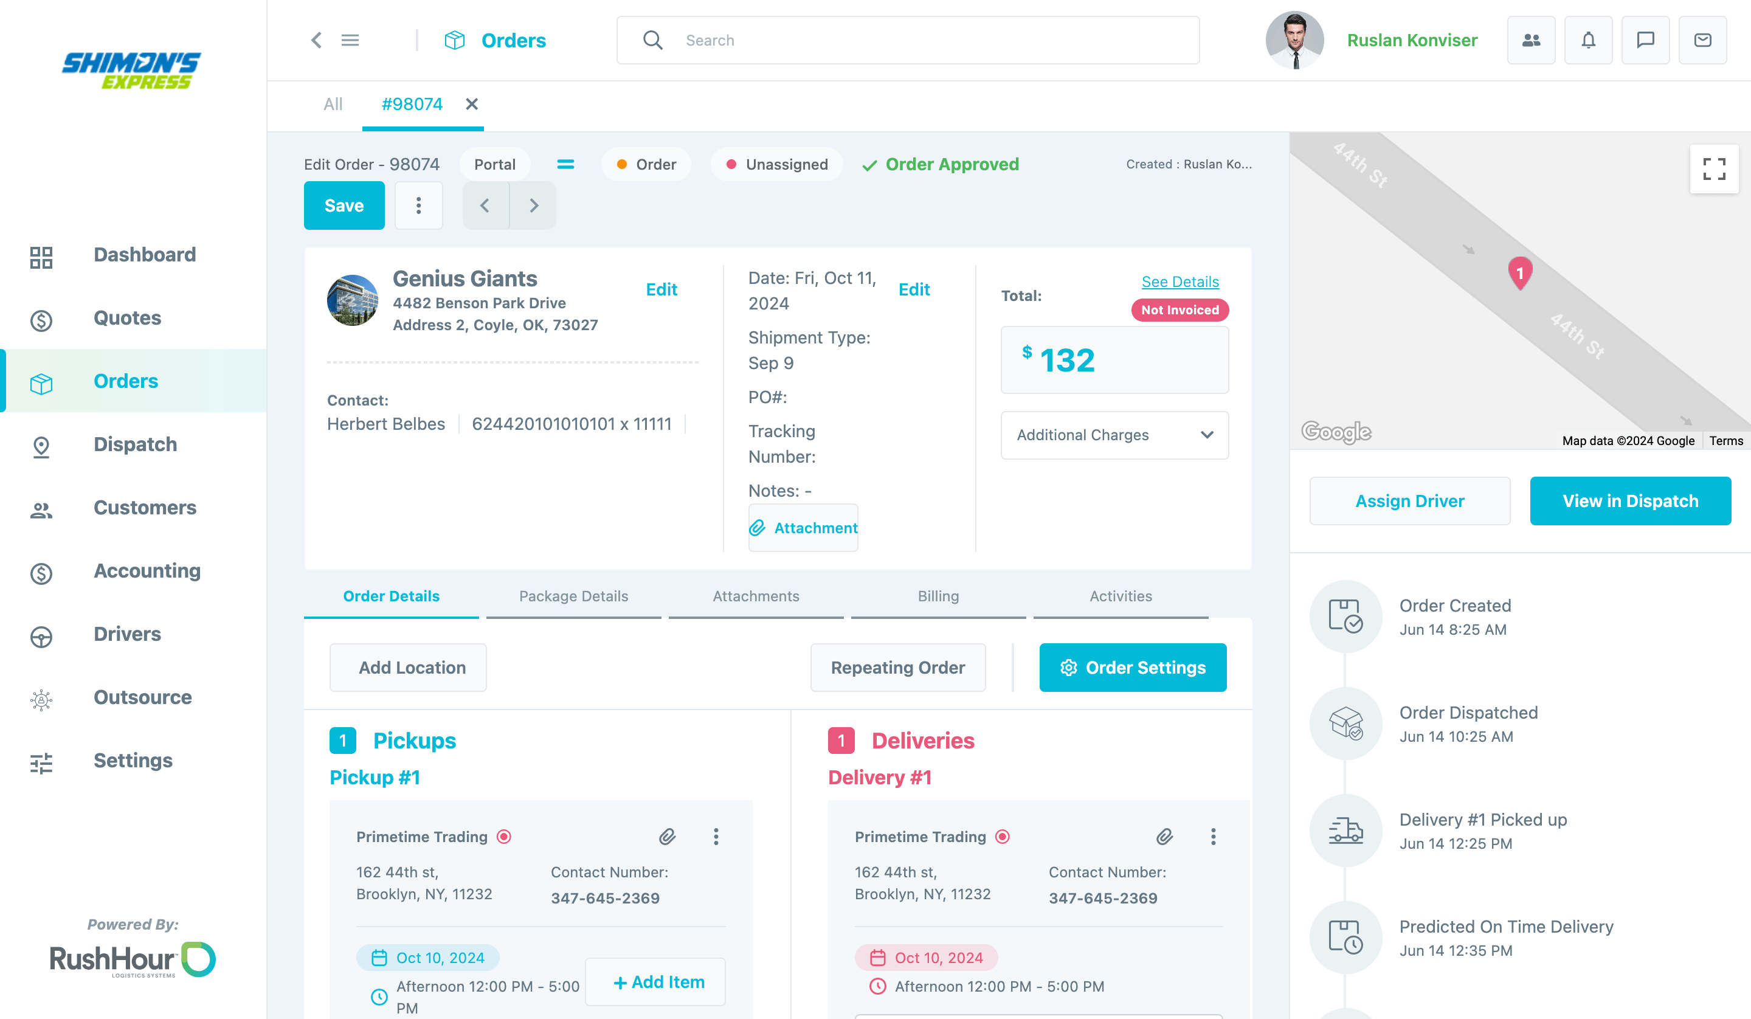Open the Accounting section
The image size is (1751, 1019).
click(x=147, y=571)
